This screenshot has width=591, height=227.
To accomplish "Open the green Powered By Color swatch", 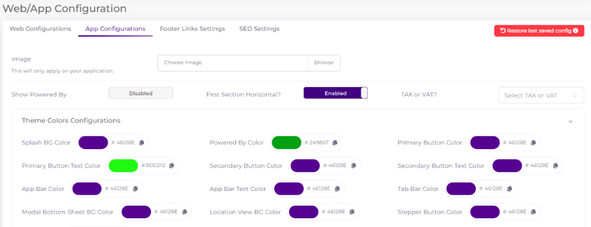I will [x=286, y=142].
